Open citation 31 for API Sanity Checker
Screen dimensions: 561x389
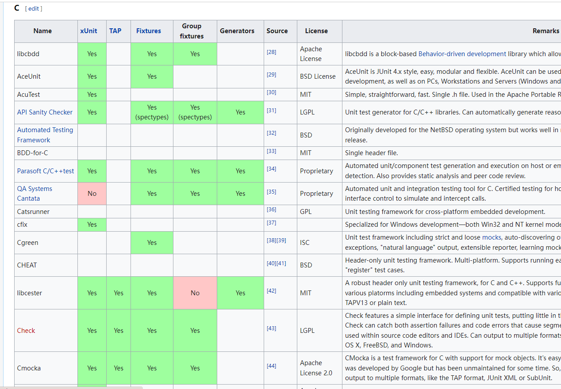(271, 110)
